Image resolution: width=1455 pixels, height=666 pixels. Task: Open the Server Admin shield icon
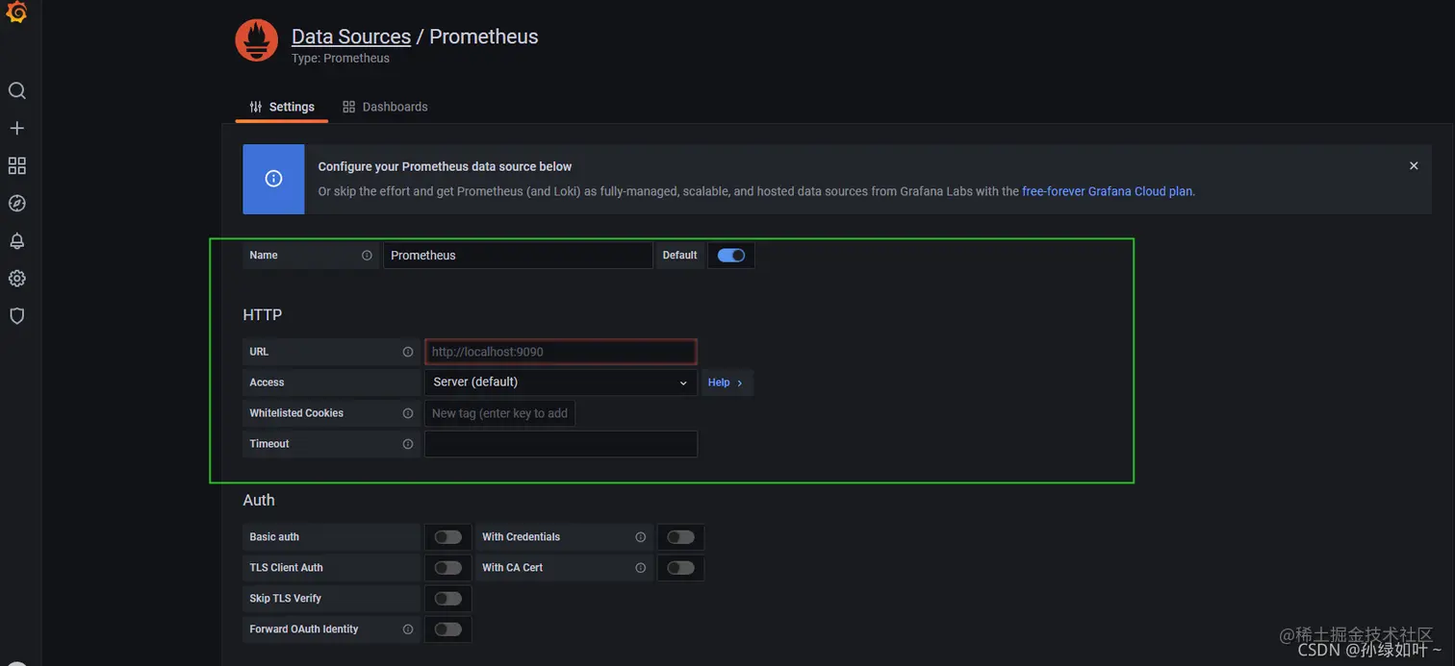click(x=16, y=316)
